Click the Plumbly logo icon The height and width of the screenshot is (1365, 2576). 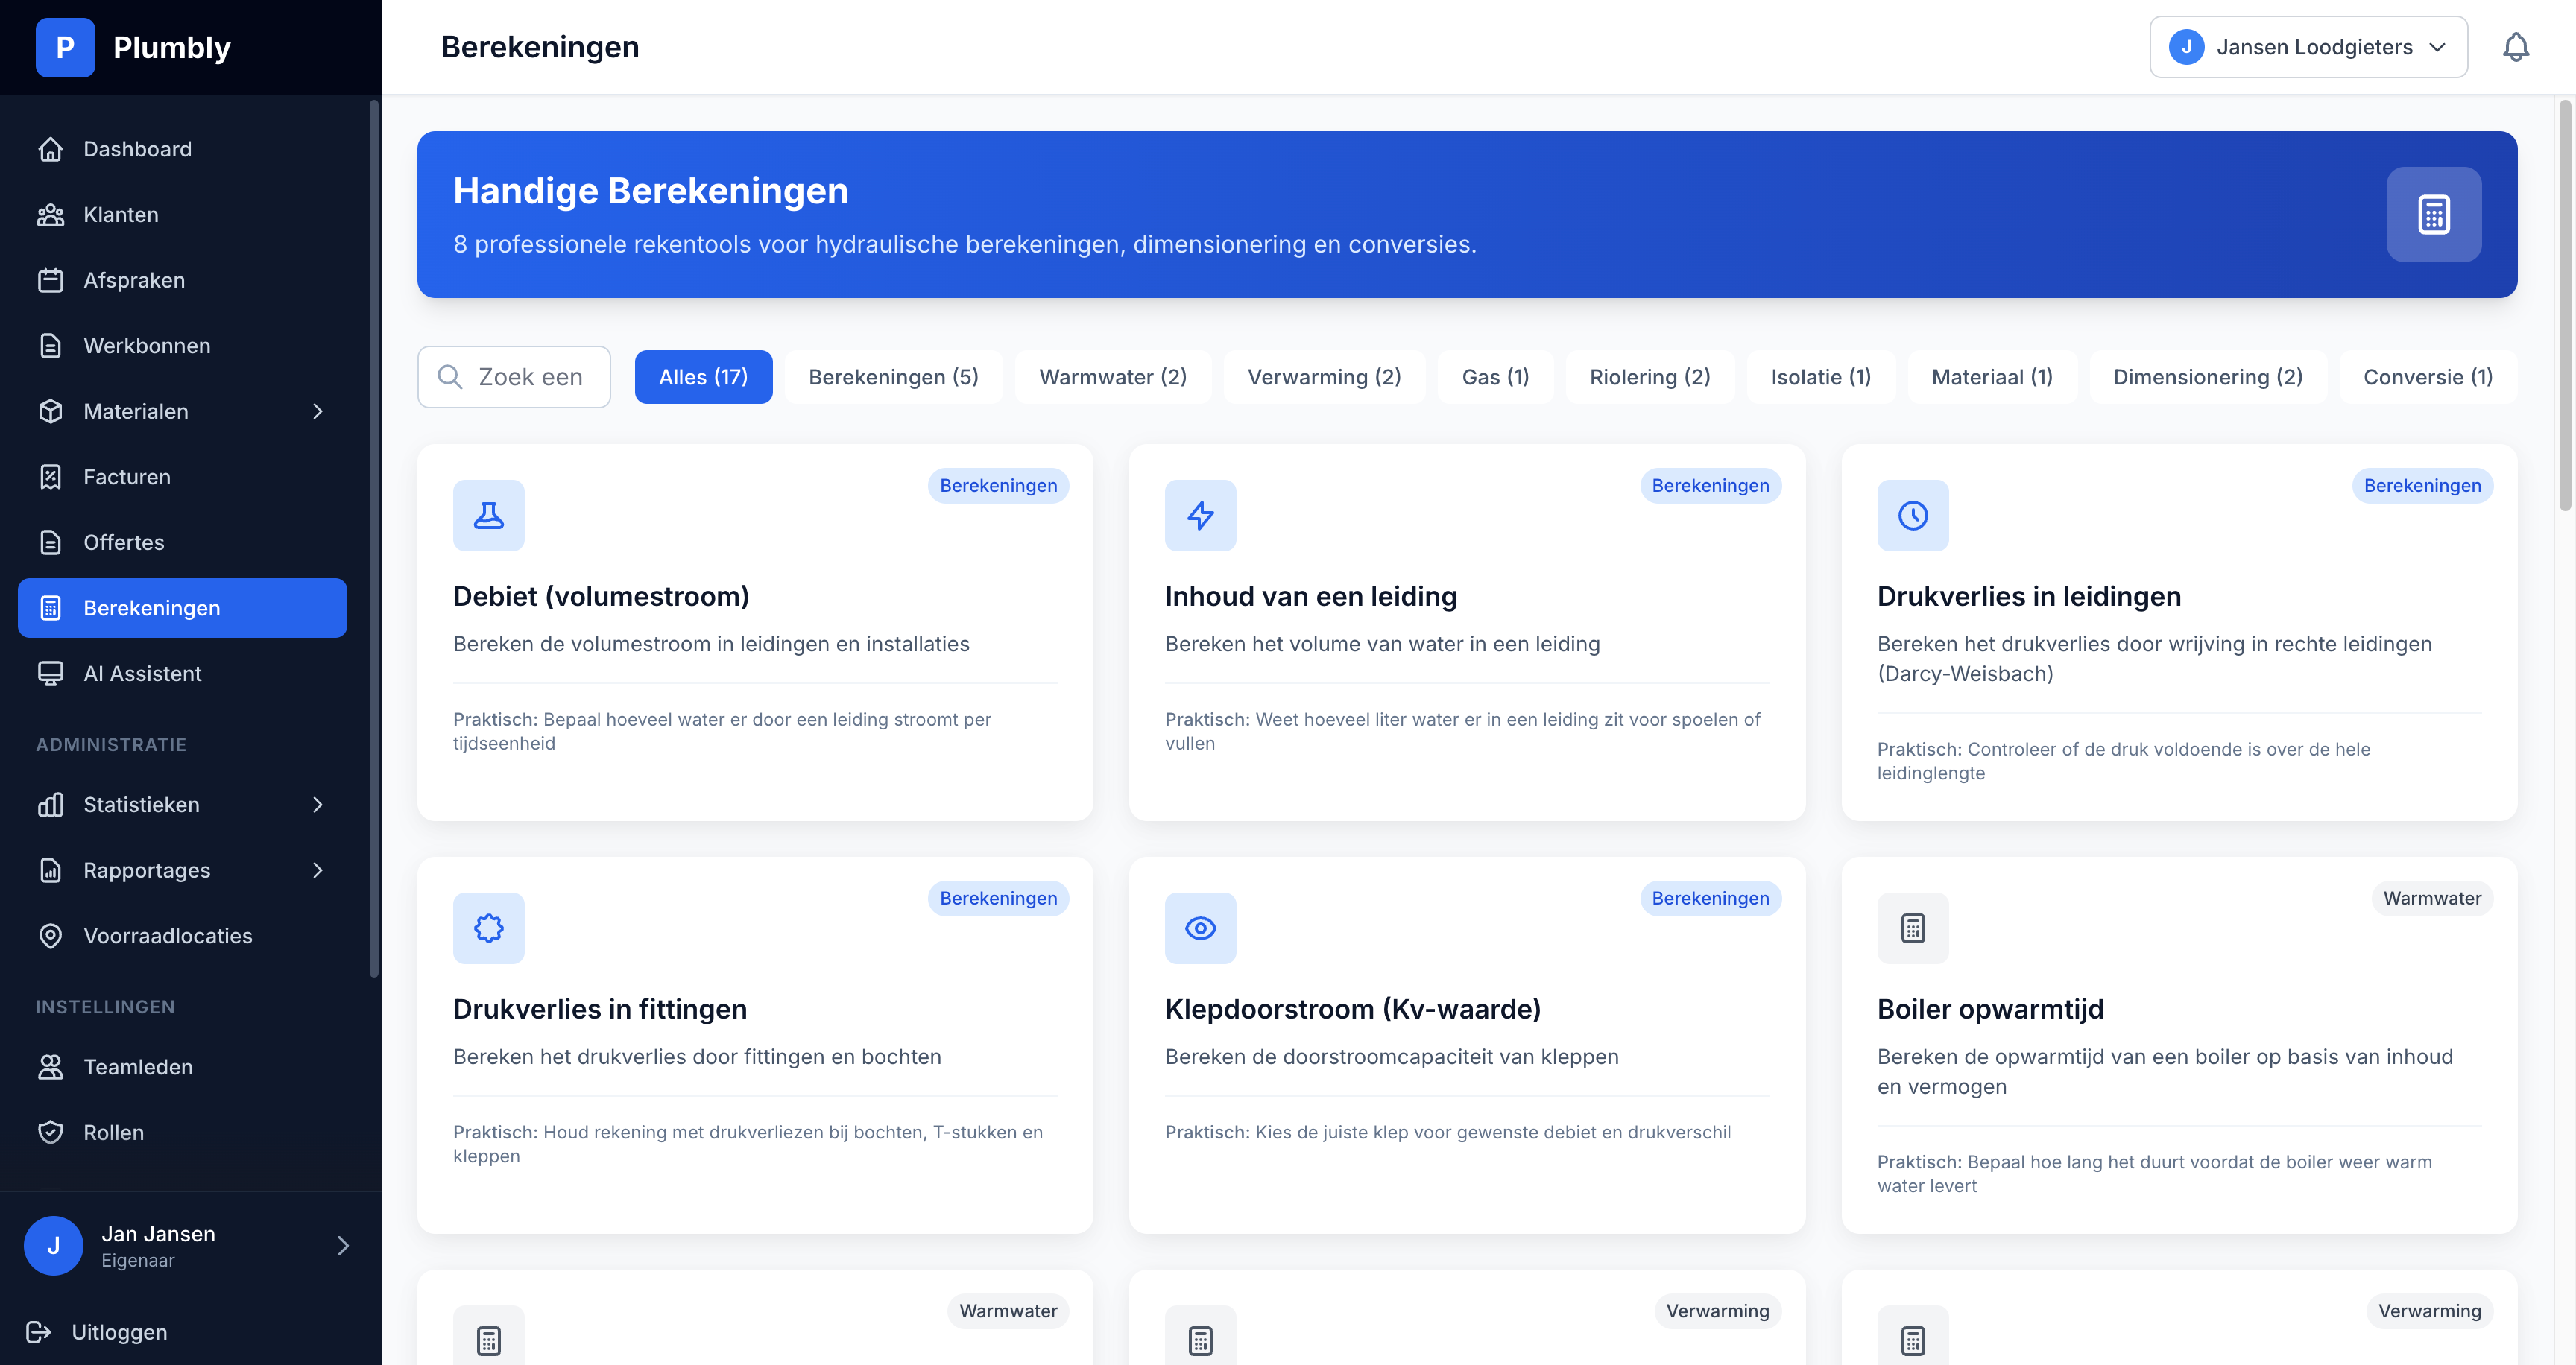65,47
